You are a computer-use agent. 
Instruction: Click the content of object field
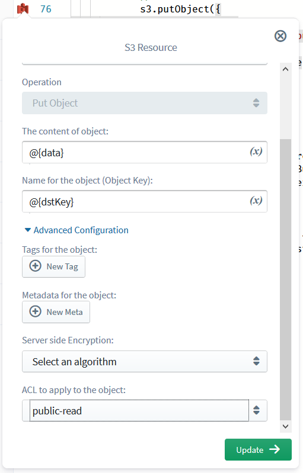[145, 152]
